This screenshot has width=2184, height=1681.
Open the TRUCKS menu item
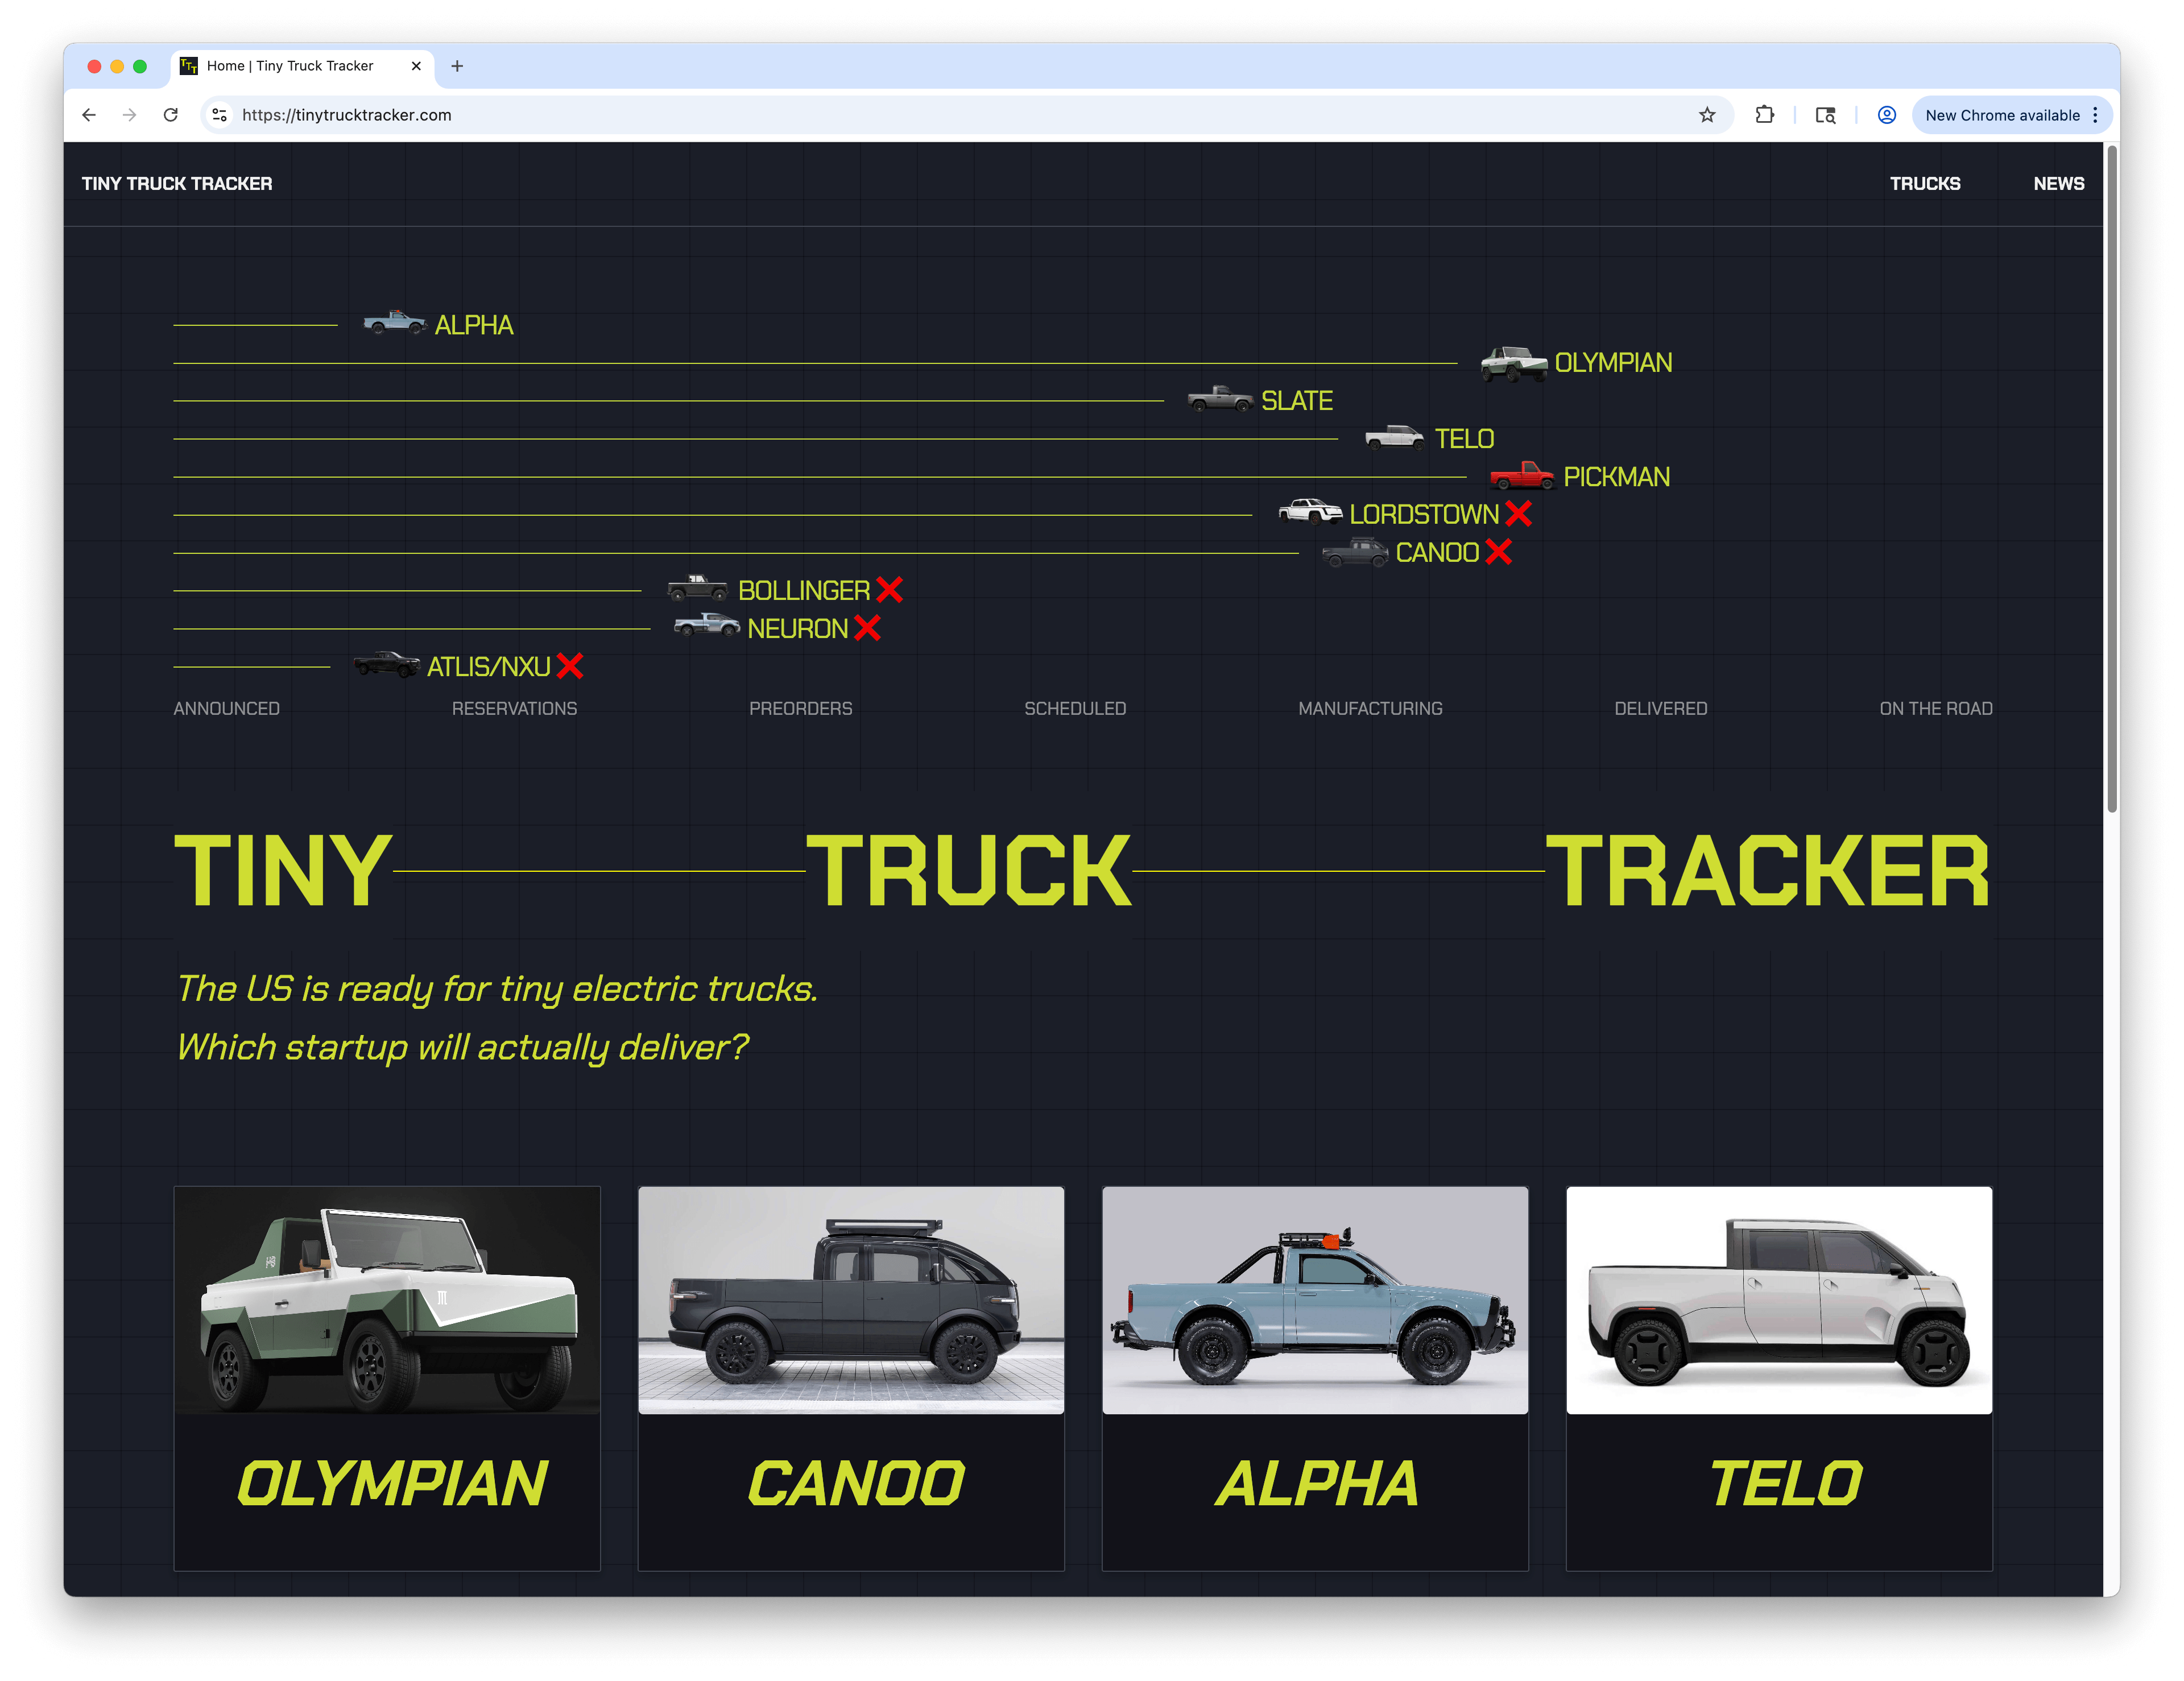tap(1926, 183)
